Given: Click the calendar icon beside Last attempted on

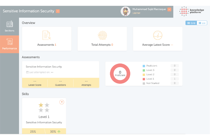Looking at the screenshot, I should click(x=27, y=72).
